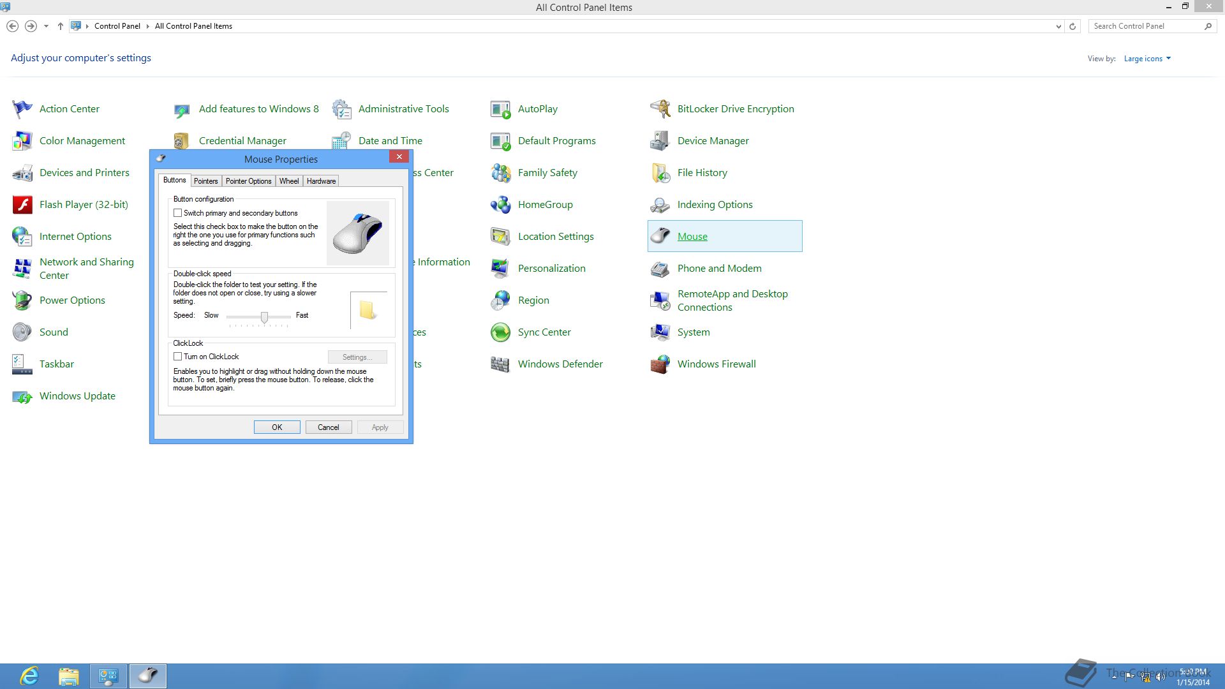Click the Apply button
This screenshot has width=1225, height=689.
coord(380,427)
